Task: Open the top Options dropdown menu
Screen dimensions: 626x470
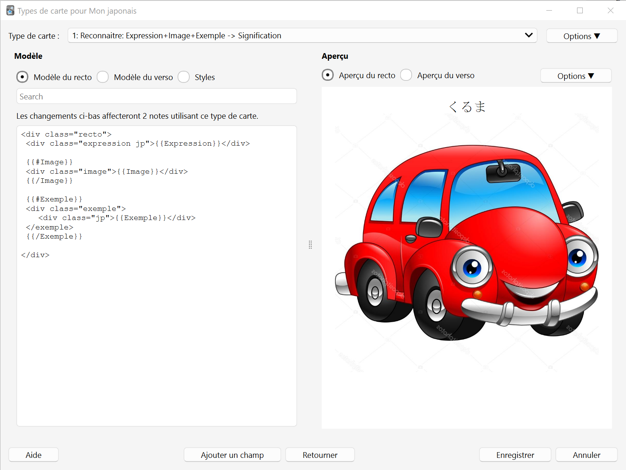Action: point(582,36)
